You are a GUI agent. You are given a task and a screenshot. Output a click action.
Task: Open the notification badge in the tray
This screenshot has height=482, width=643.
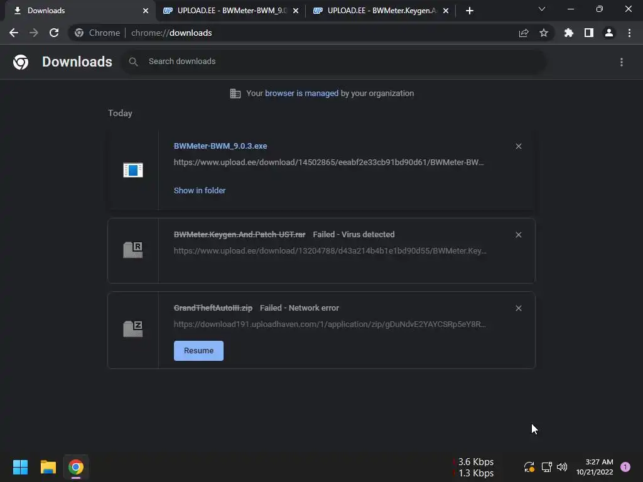click(625, 467)
